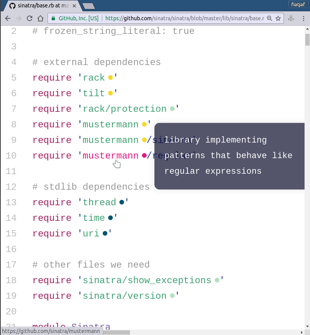Click the yellow dot on line 9 mustermann
Image resolution: width=310 pixels, height=335 pixels.
coord(144,140)
